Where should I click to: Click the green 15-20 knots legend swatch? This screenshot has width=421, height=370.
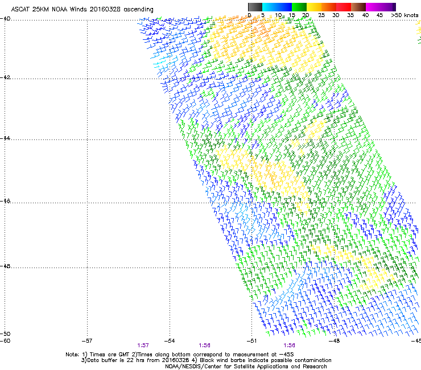click(x=299, y=7)
